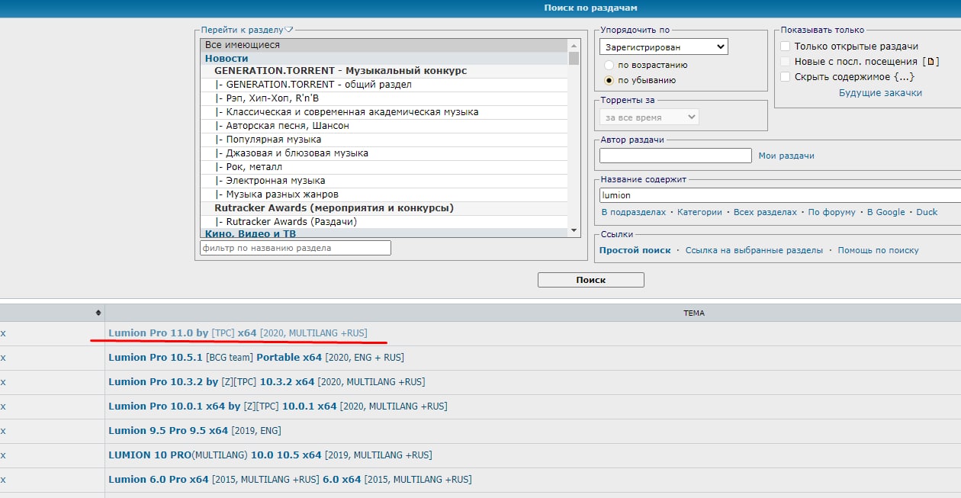Viewport: 961px width, 498px height.
Task: Click Категории search link
Action: click(x=699, y=212)
